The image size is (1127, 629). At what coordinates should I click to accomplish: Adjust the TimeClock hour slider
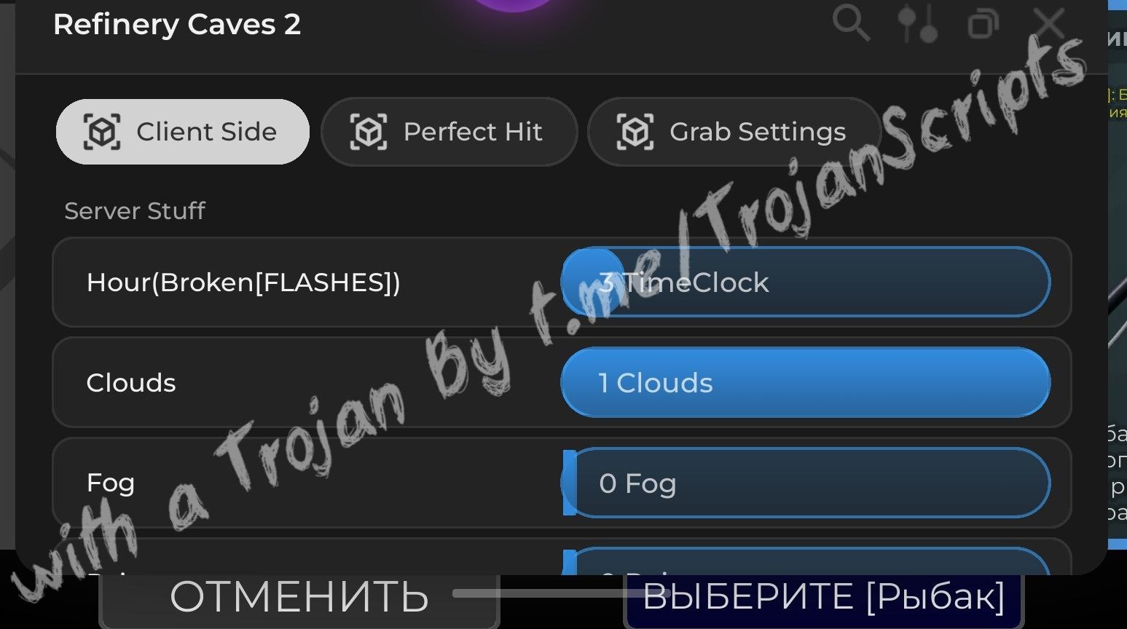[x=805, y=282]
